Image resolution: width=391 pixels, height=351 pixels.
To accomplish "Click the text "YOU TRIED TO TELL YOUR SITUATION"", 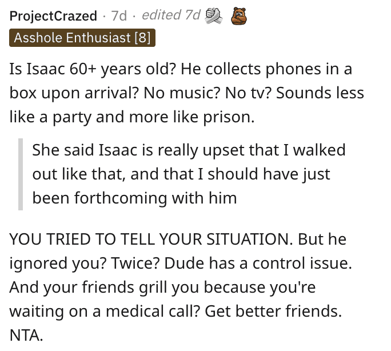I will (x=151, y=239).
